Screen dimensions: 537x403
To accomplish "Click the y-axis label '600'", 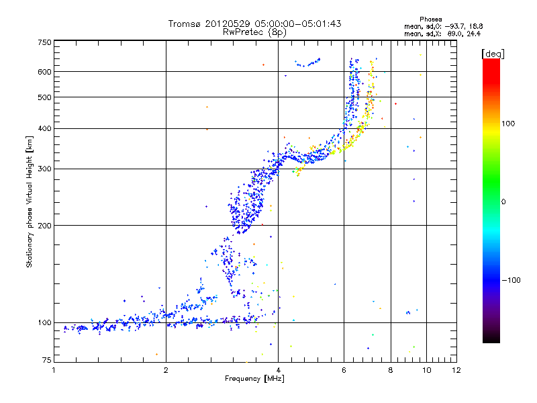I will tap(44, 72).
